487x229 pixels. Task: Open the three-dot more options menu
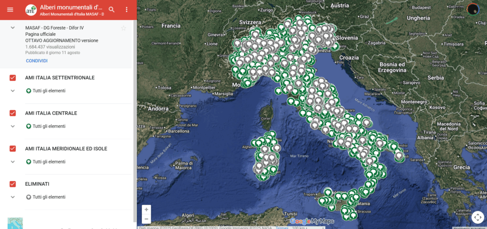[x=127, y=10]
